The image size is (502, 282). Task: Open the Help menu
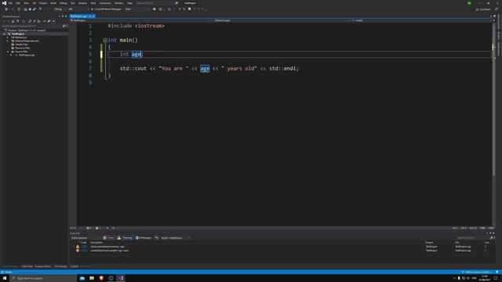point(129,3)
